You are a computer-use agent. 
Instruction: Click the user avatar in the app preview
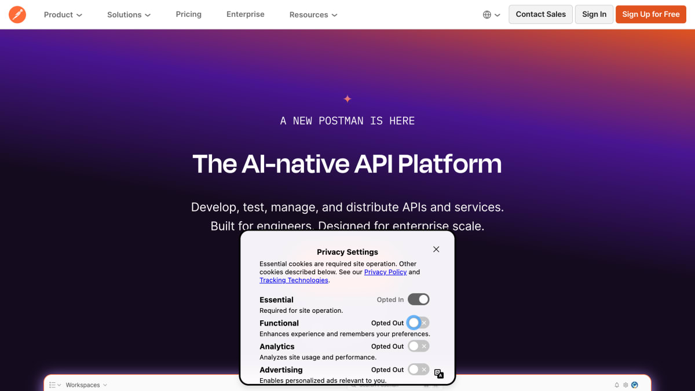pos(635,385)
